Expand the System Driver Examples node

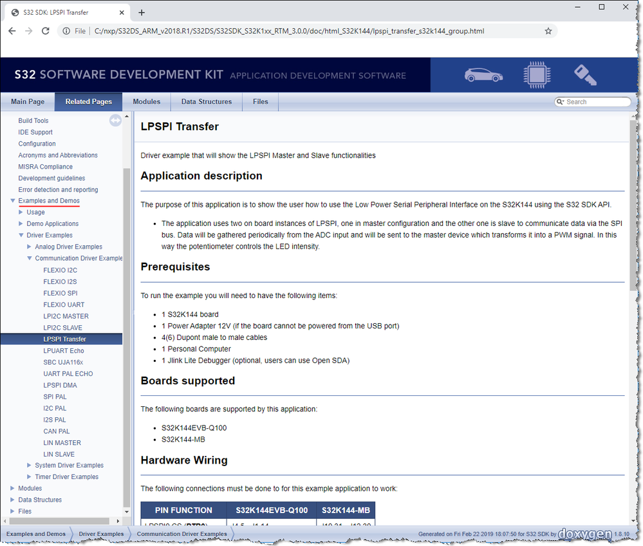(29, 465)
